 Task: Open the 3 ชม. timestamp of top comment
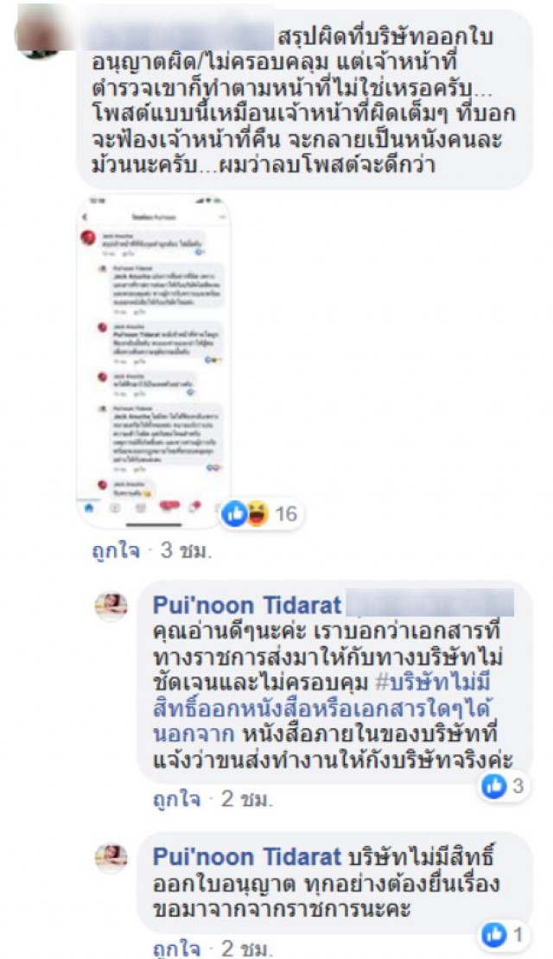click(x=186, y=551)
